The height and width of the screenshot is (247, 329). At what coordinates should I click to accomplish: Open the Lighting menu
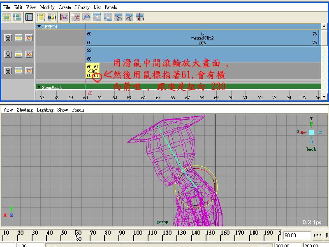point(45,110)
